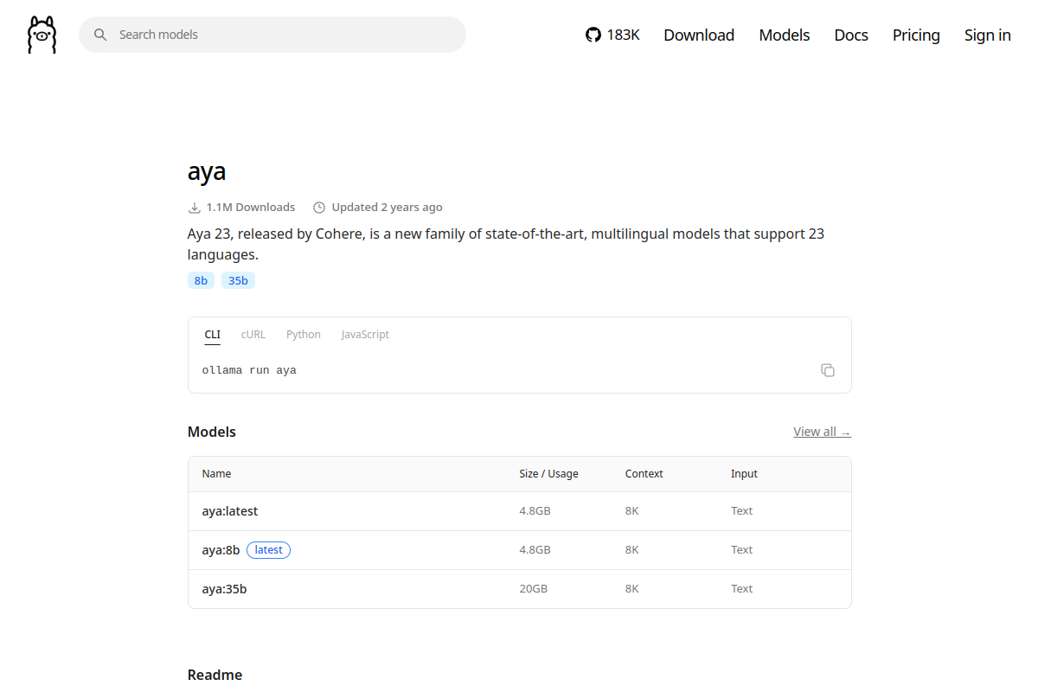Switch to the CLI tab
The height and width of the screenshot is (692, 1038).
click(x=213, y=335)
